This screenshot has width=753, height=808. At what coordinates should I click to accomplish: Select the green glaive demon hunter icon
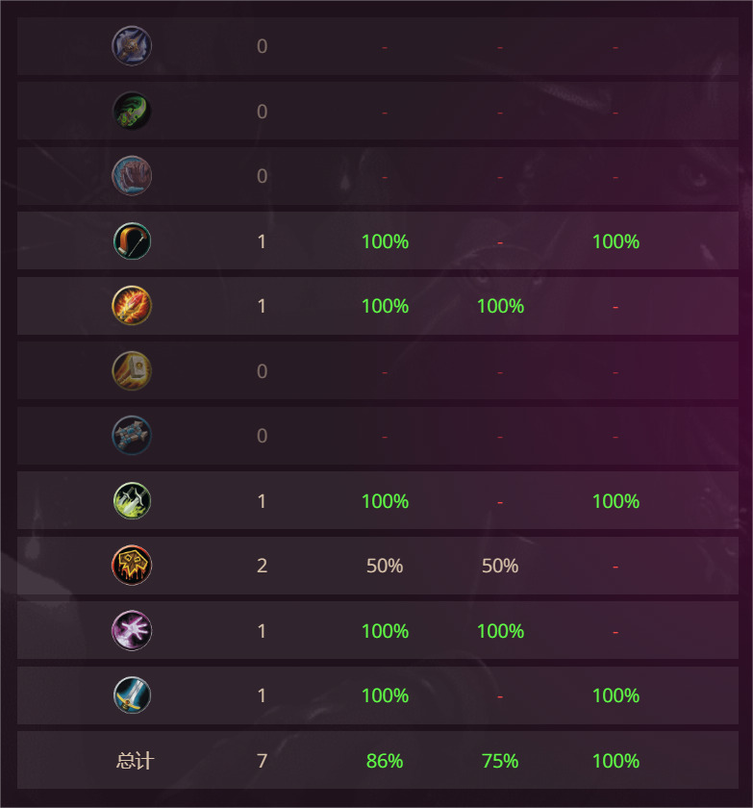click(132, 111)
